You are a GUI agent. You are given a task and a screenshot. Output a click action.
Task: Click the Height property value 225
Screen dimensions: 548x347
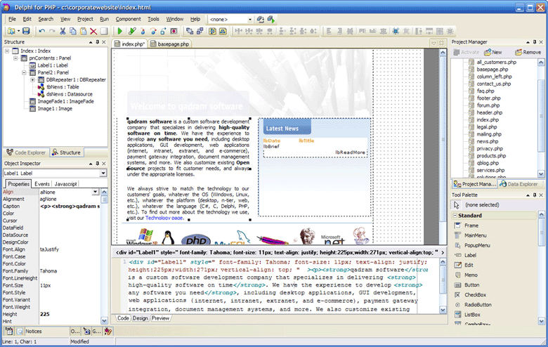pyautogui.click(x=70, y=314)
